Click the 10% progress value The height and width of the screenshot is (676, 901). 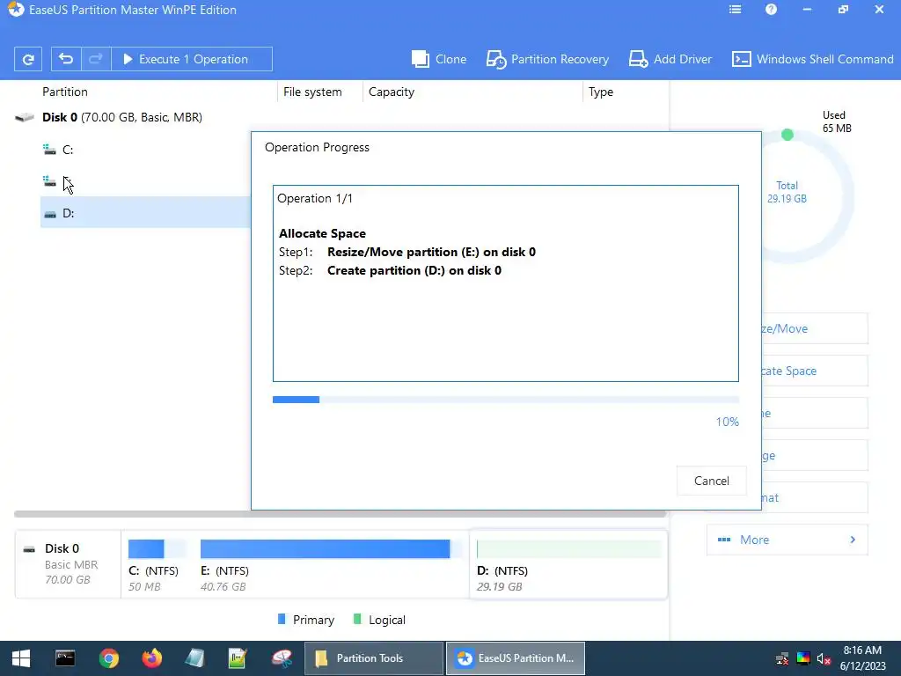727,422
